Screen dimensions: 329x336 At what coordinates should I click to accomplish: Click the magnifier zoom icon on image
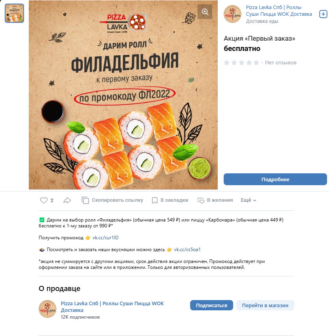(x=205, y=11)
